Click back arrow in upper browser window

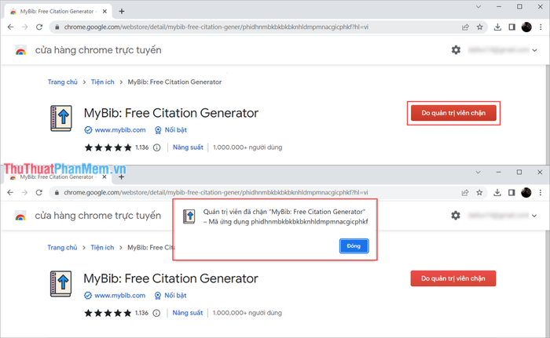(10, 27)
